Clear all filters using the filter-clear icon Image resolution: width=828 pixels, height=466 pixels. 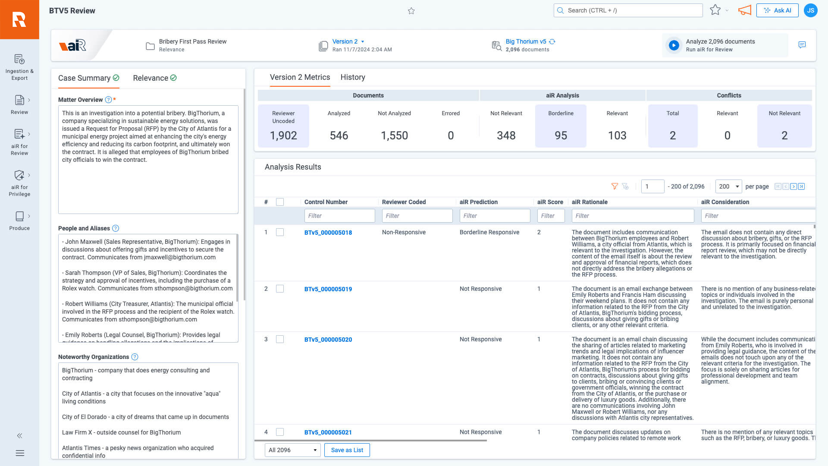[626, 186]
